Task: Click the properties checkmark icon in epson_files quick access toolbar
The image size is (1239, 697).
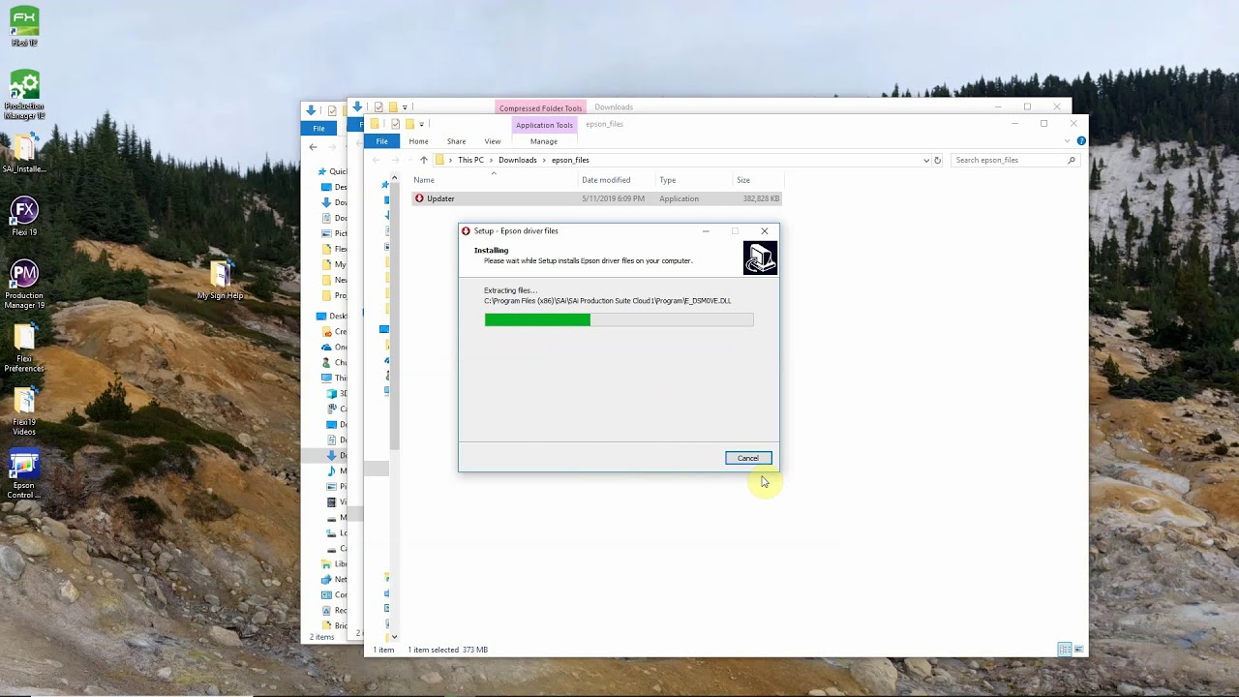Action: coord(395,124)
